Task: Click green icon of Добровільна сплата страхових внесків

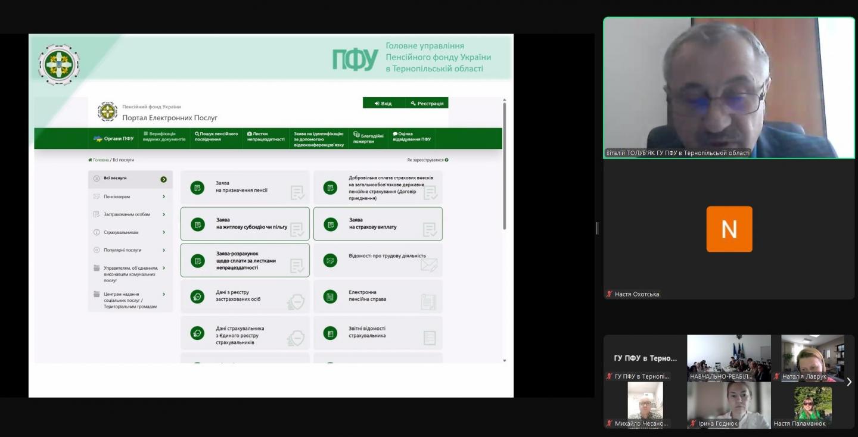Action: 330,188
